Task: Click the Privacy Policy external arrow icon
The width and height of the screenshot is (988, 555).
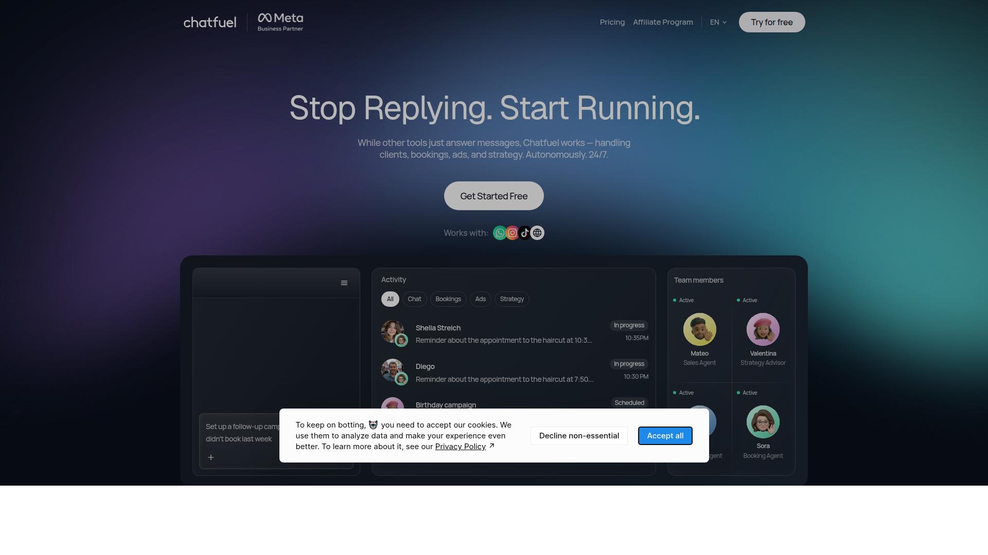Action: click(492, 446)
